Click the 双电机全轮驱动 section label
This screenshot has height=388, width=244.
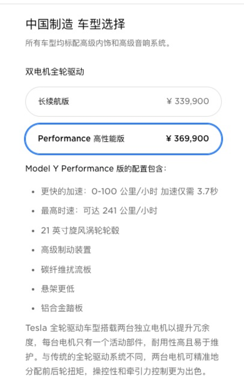(x=55, y=72)
